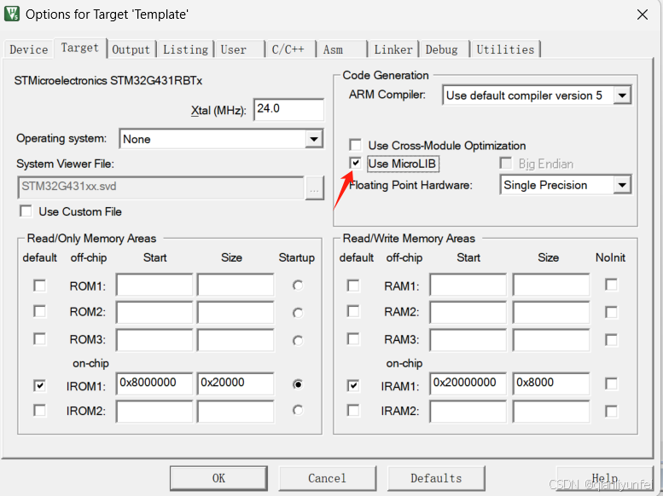663x496 pixels.
Task: Click the System Viewer File browse button
Action: [314, 188]
